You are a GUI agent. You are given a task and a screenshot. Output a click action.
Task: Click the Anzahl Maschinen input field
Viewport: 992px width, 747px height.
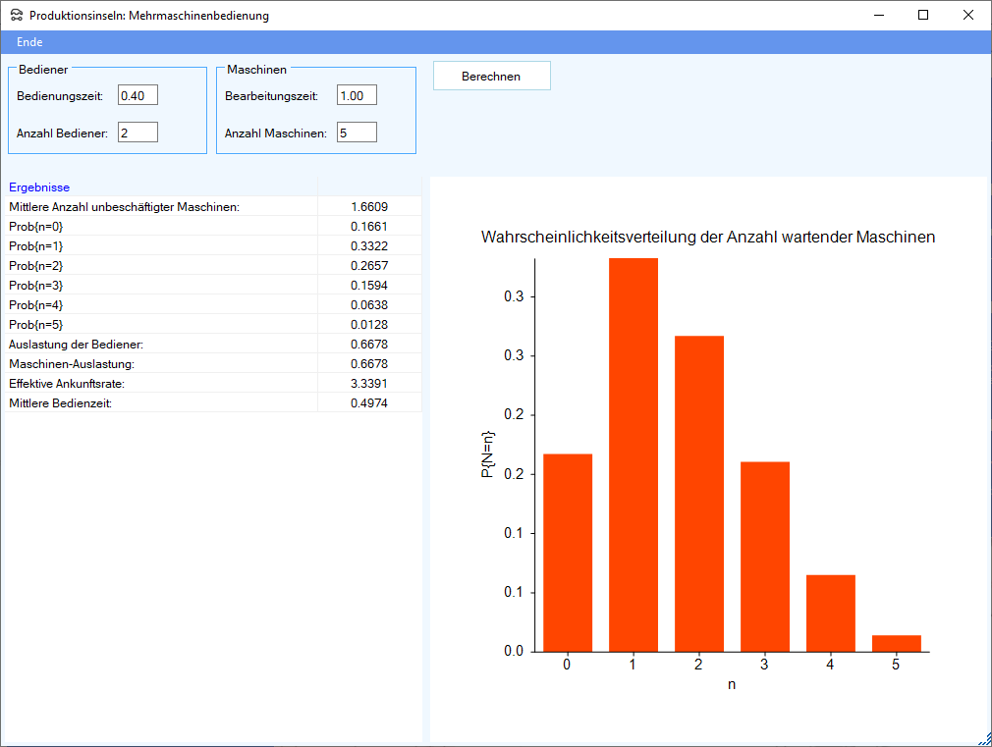pos(357,133)
